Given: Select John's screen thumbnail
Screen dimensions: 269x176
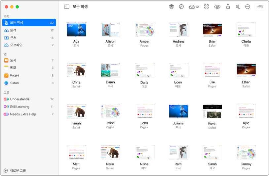Looking at the screenshot, I should tap(145, 111).
